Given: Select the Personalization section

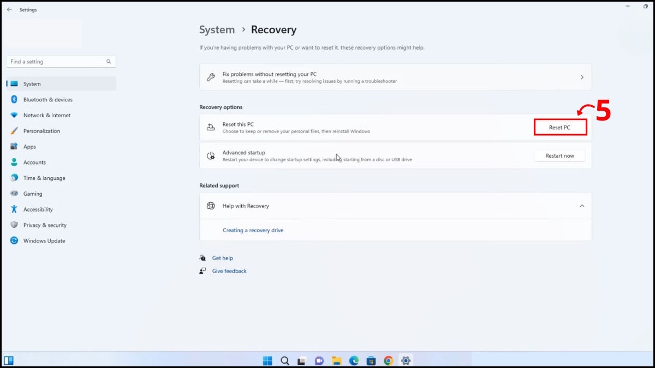Looking at the screenshot, I should coord(43,131).
